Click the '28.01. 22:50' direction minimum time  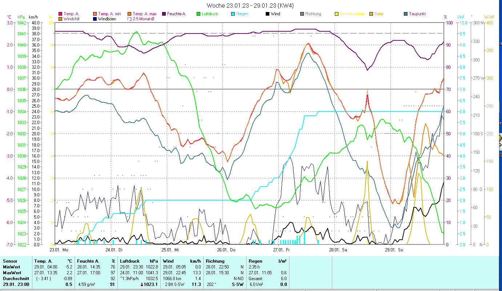coord(217,267)
